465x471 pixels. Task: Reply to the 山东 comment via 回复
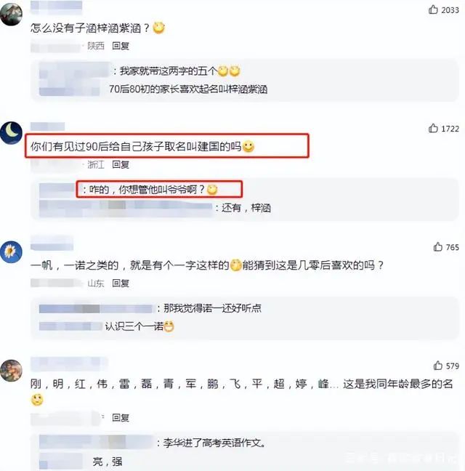pyautogui.click(x=121, y=283)
